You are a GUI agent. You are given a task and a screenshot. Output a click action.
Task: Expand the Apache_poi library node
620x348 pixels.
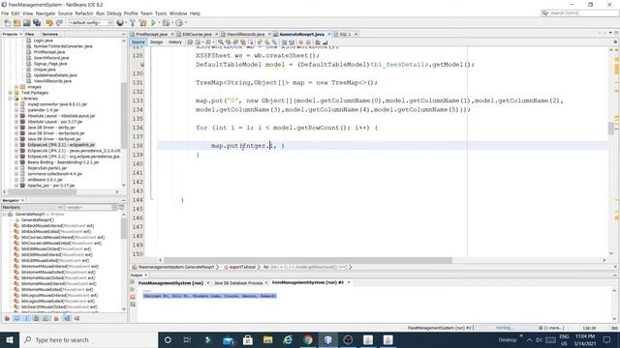point(16,186)
